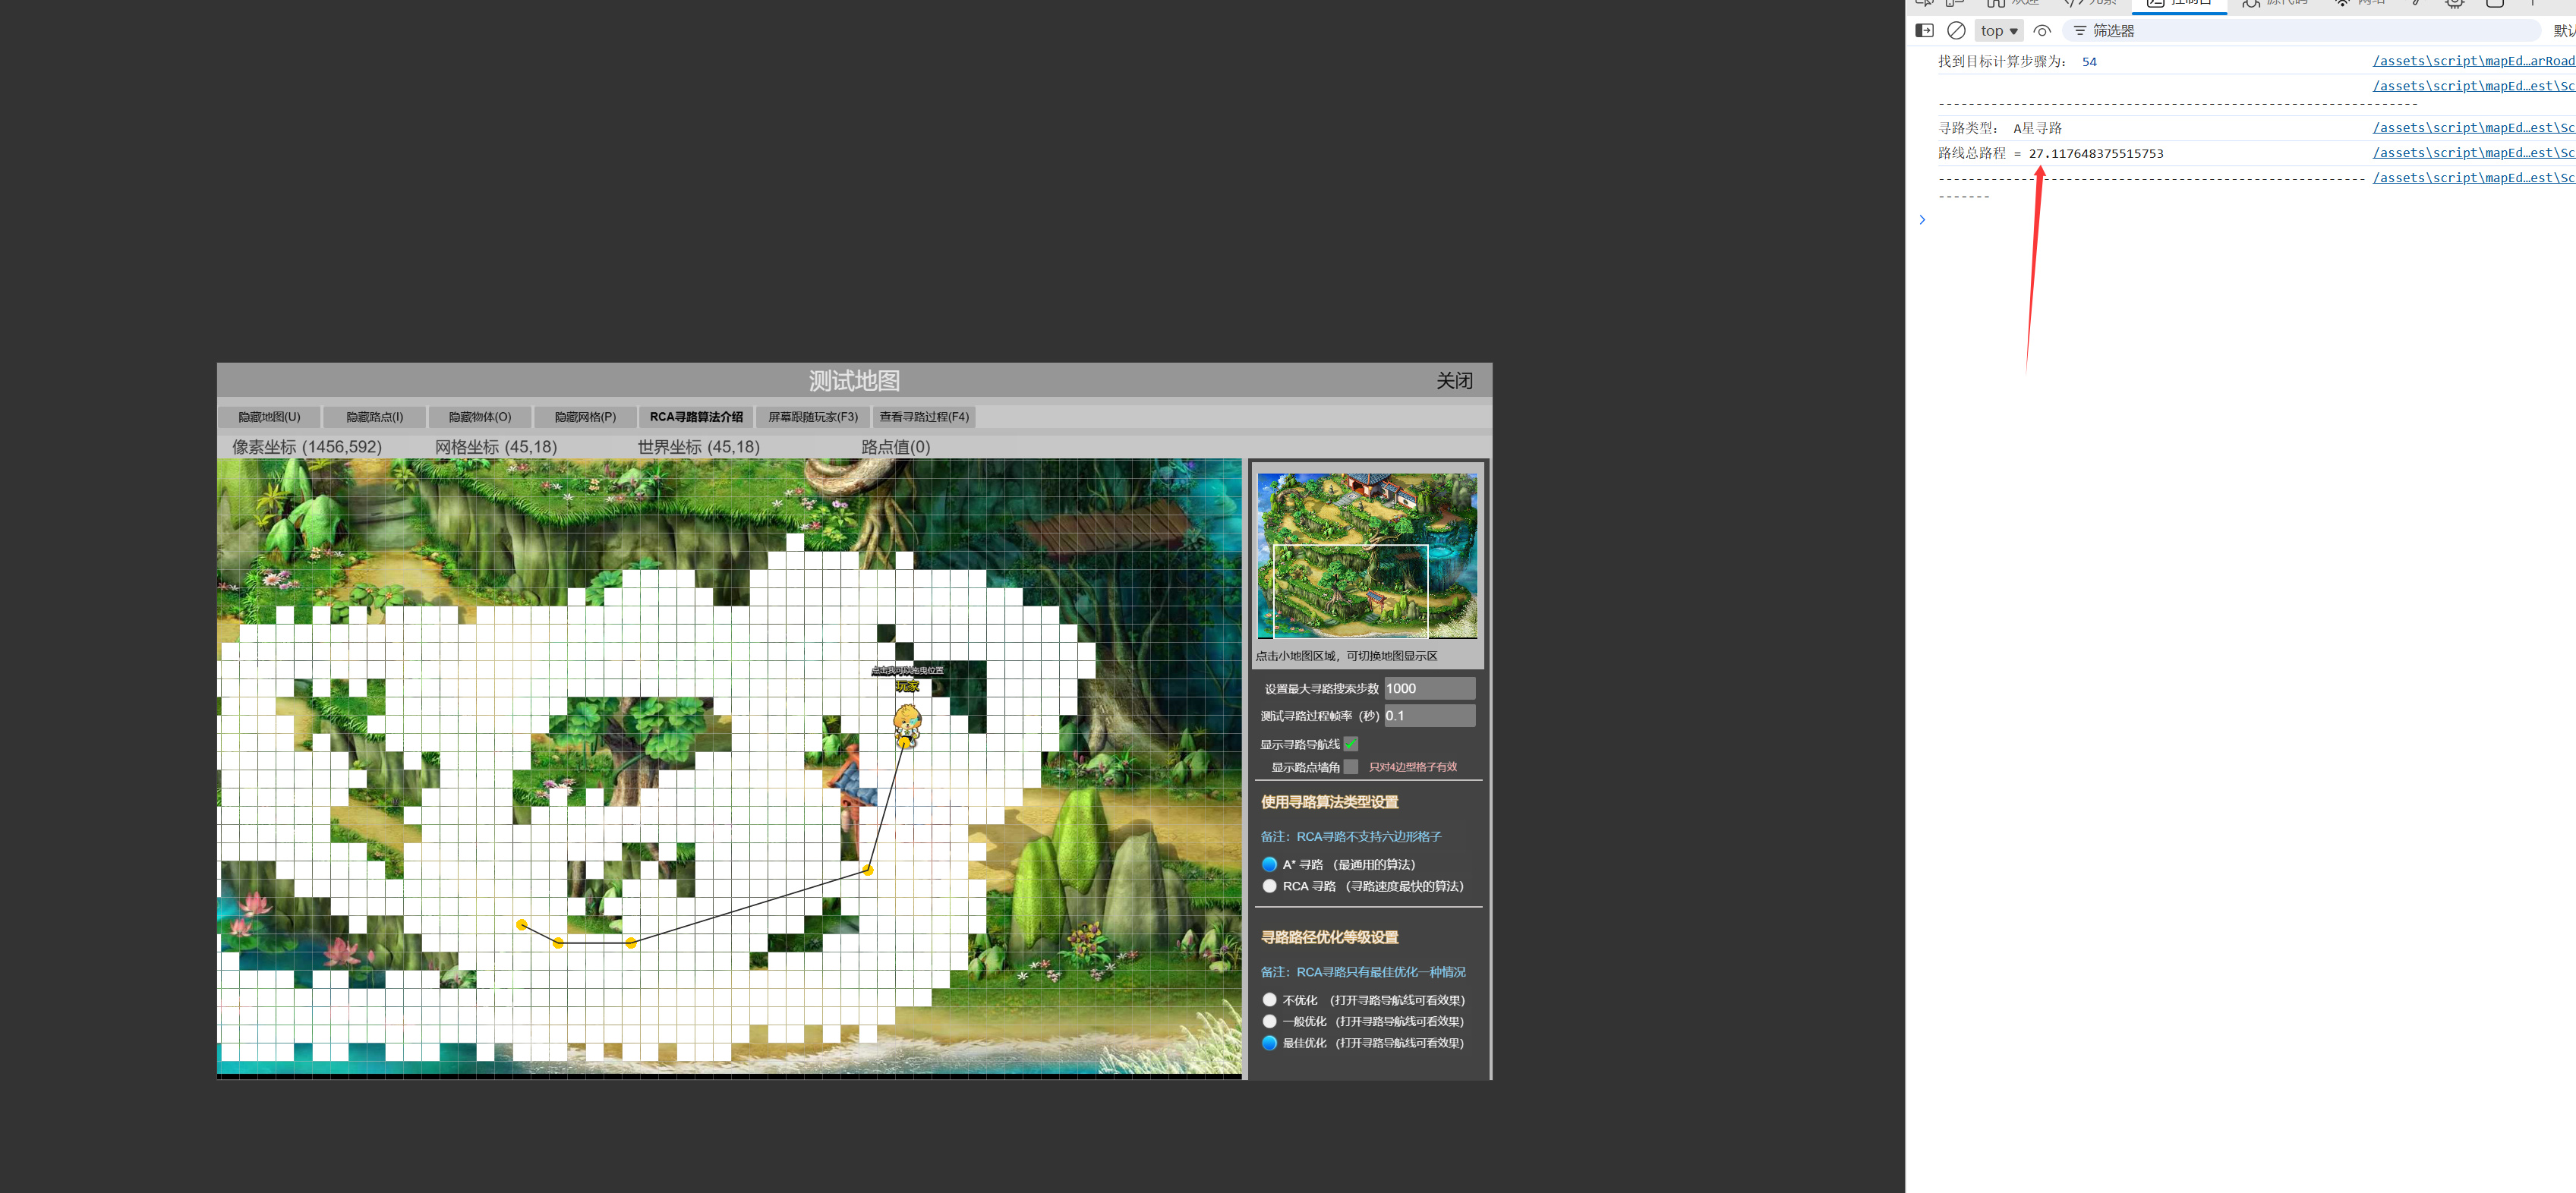Click 查看寻路过程(F4) button
Image resolution: width=2576 pixels, height=1193 pixels.
point(923,417)
